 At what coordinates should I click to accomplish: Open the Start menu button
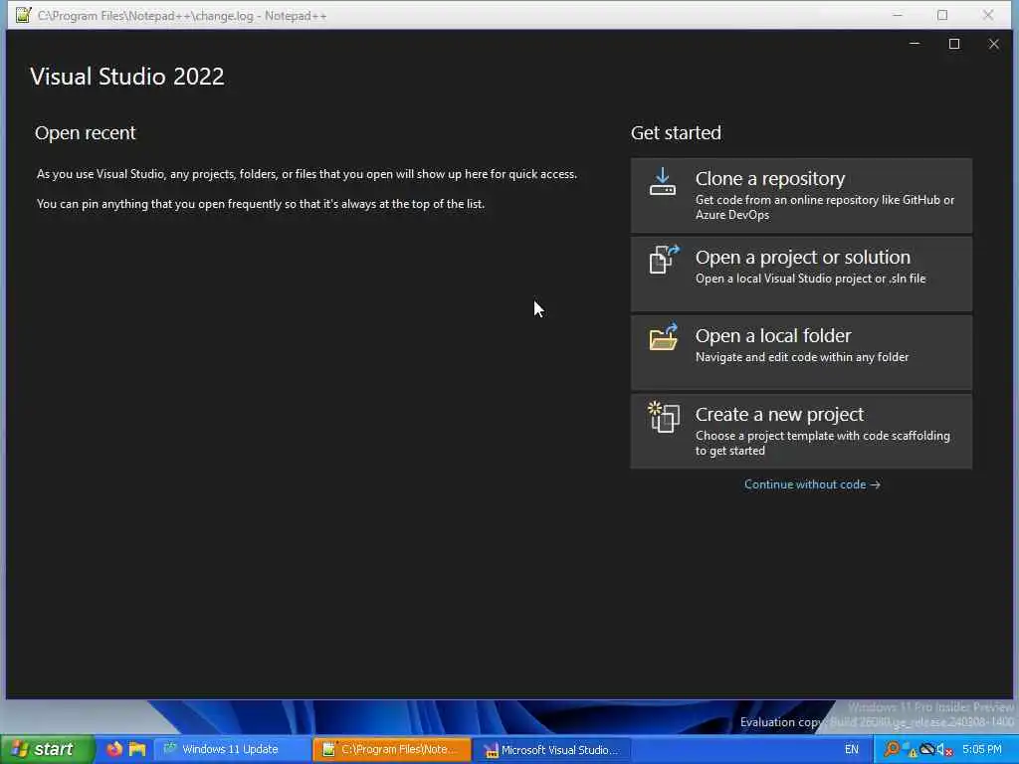(46, 749)
